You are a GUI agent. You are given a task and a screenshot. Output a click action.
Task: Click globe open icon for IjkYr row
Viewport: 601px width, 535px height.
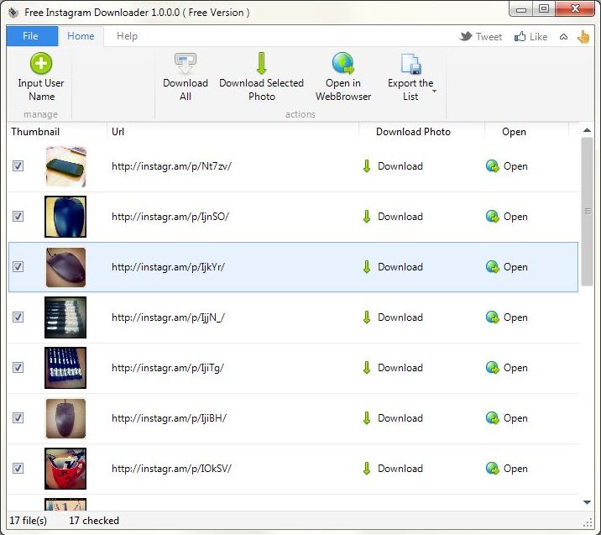(493, 267)
